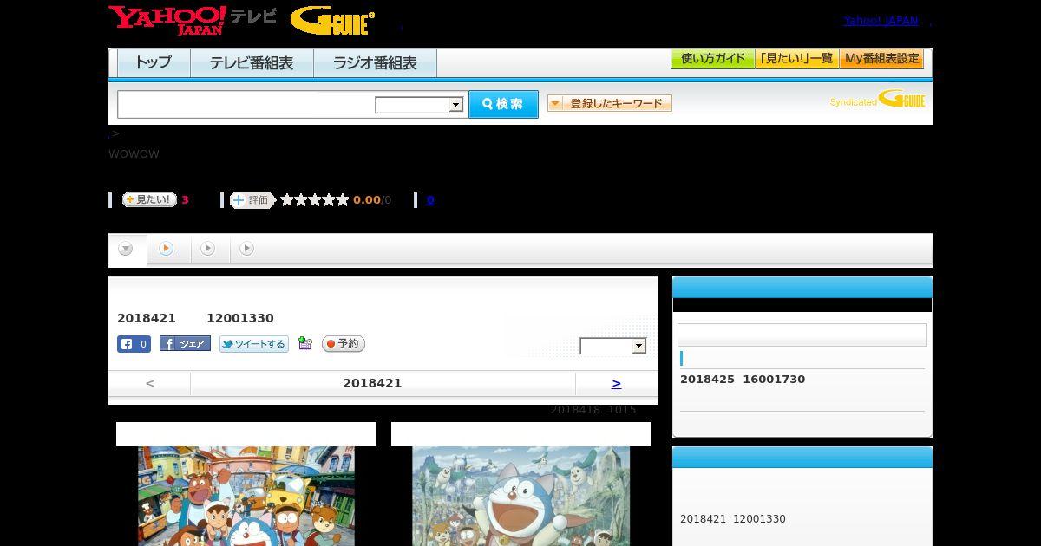Switch to ラジオ番組表 tab
This screenshot has width=1041, height=546.
tap(375, 63)
